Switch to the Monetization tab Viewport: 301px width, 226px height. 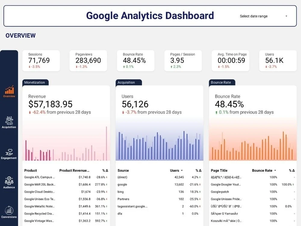35,82
